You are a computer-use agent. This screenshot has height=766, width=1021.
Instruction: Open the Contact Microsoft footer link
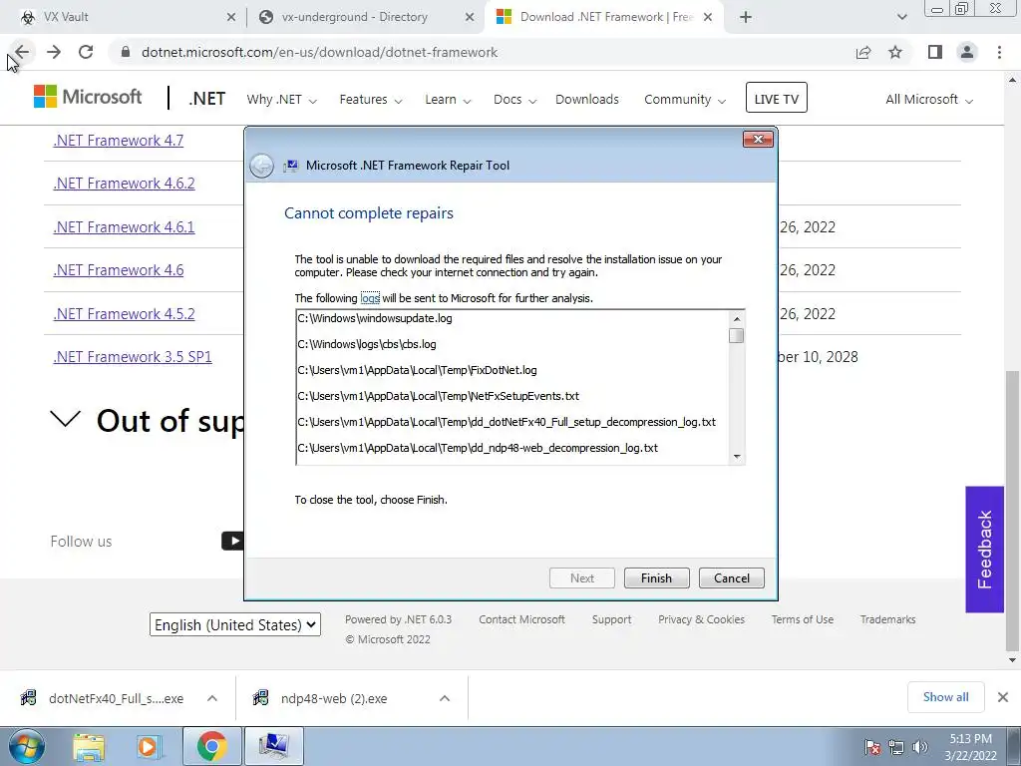pos(521,619)
